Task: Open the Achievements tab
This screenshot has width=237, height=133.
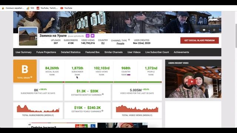Action: coord(181,52)
